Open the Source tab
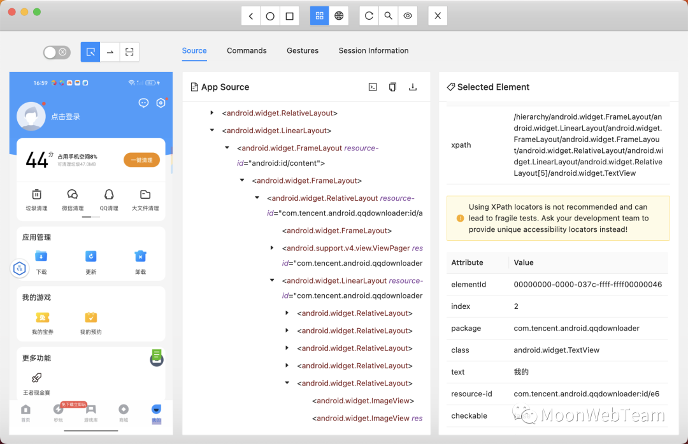 [194, 50]
